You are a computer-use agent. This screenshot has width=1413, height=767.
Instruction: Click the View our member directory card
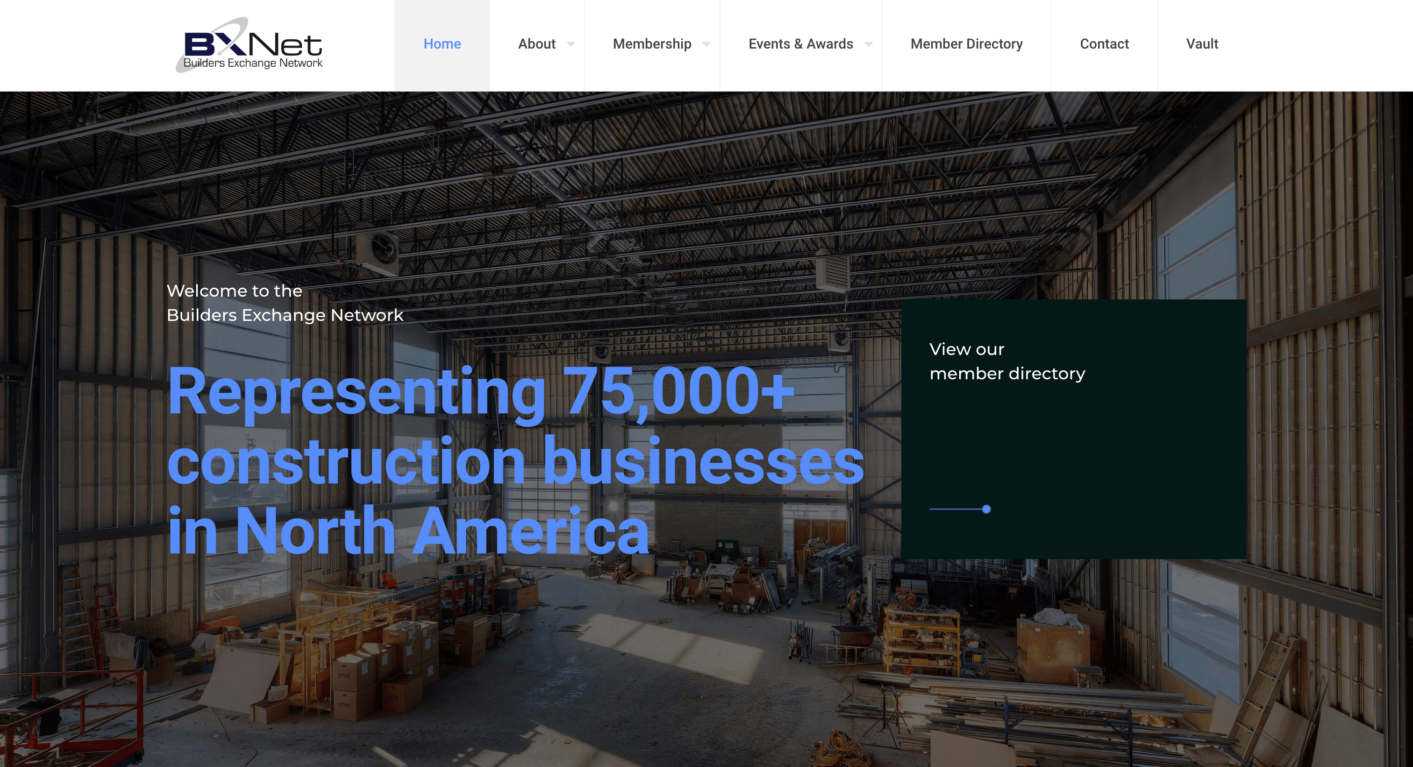[1073, 429]
